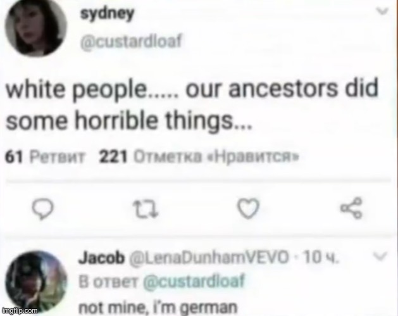398x316 pixels.
Task: Open the share icon on the tweet
Action: pos(352,208)
